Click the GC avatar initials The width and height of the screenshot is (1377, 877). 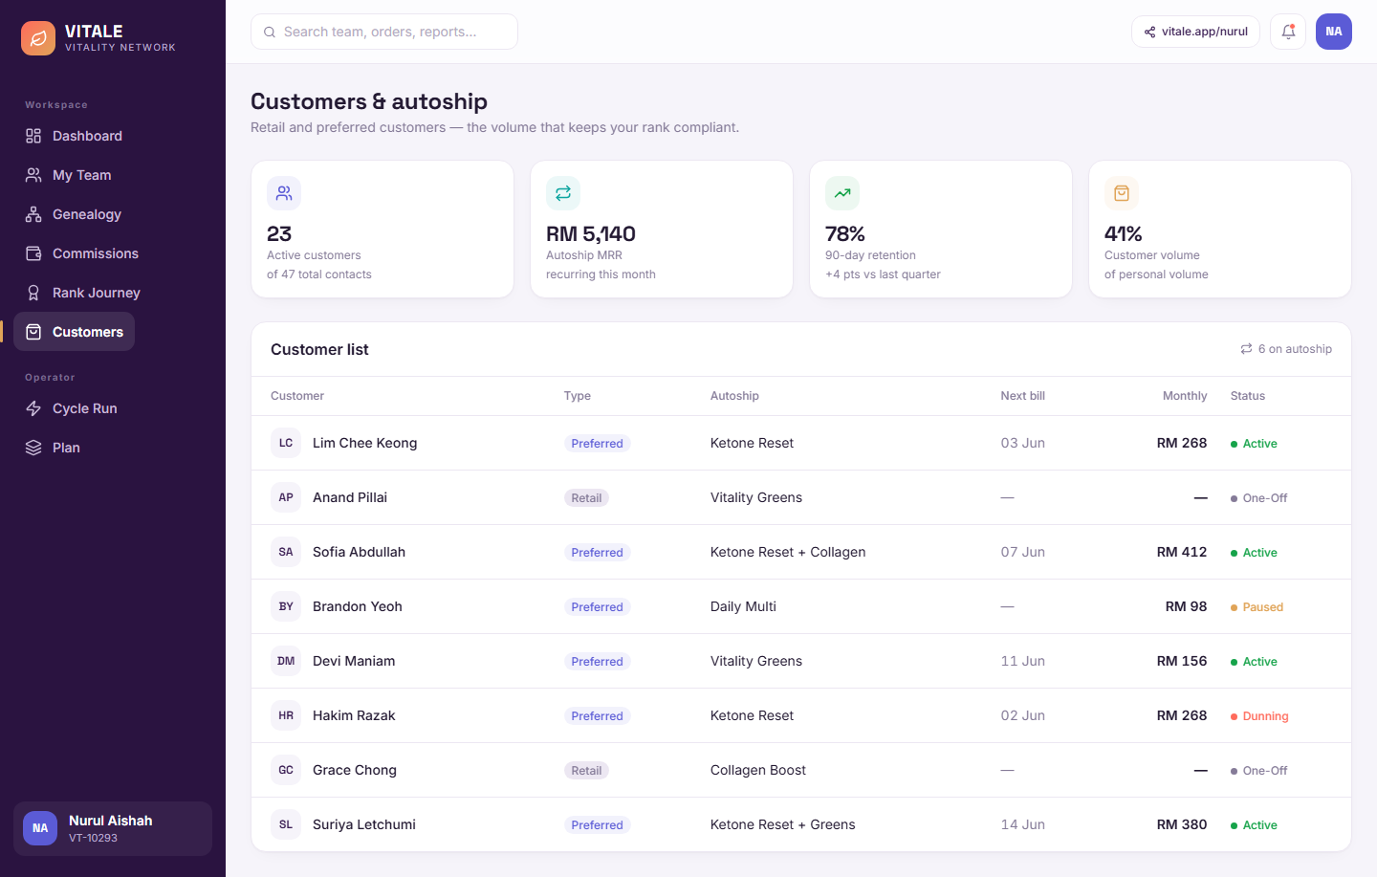point(286,770)
